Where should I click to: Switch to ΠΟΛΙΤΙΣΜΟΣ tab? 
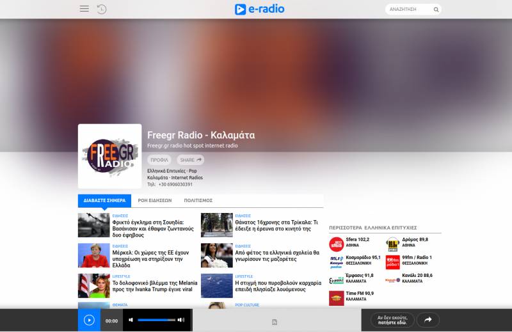click(198, 200)
